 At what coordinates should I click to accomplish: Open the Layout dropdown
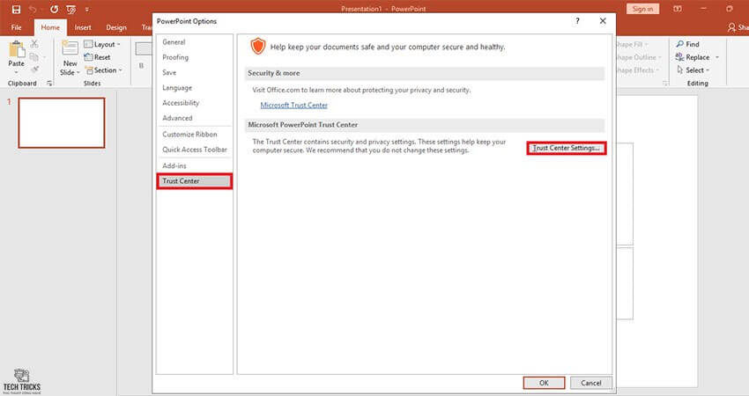pyautogui.click(x=102, y=44)
